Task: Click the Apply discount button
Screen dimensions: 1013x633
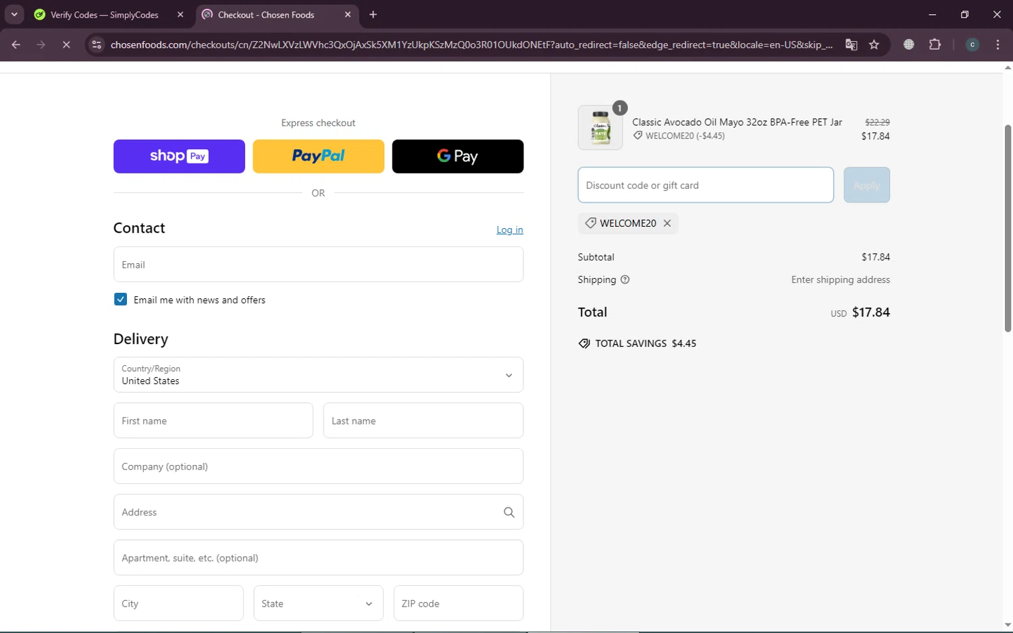Action: 866,185
